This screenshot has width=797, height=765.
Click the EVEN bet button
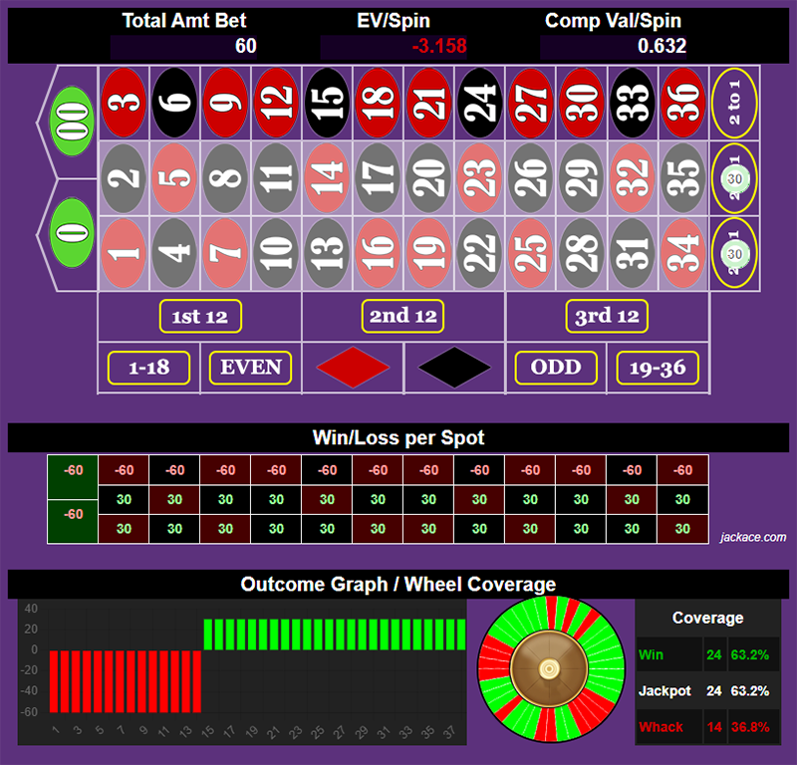[248, 368]
